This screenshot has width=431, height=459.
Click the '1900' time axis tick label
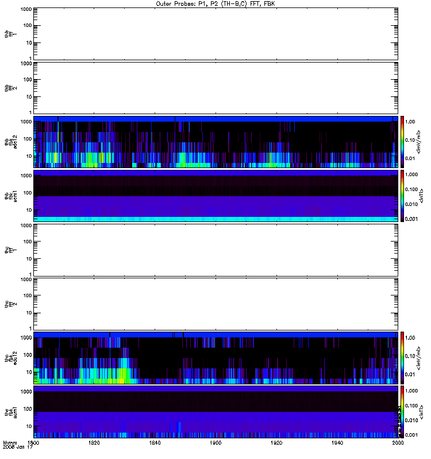(215, 442)
